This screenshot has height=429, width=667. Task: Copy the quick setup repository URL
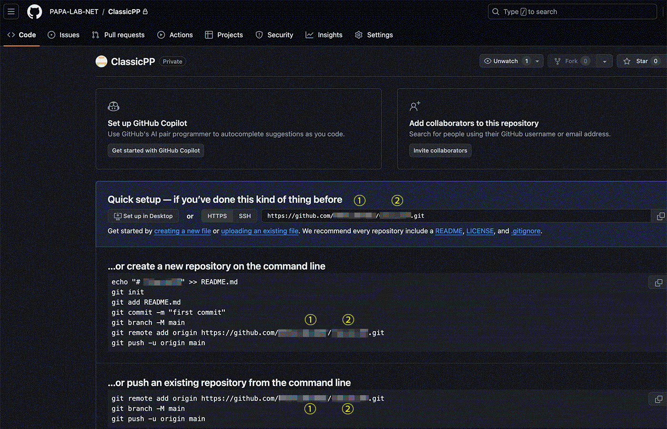[660, 216]
